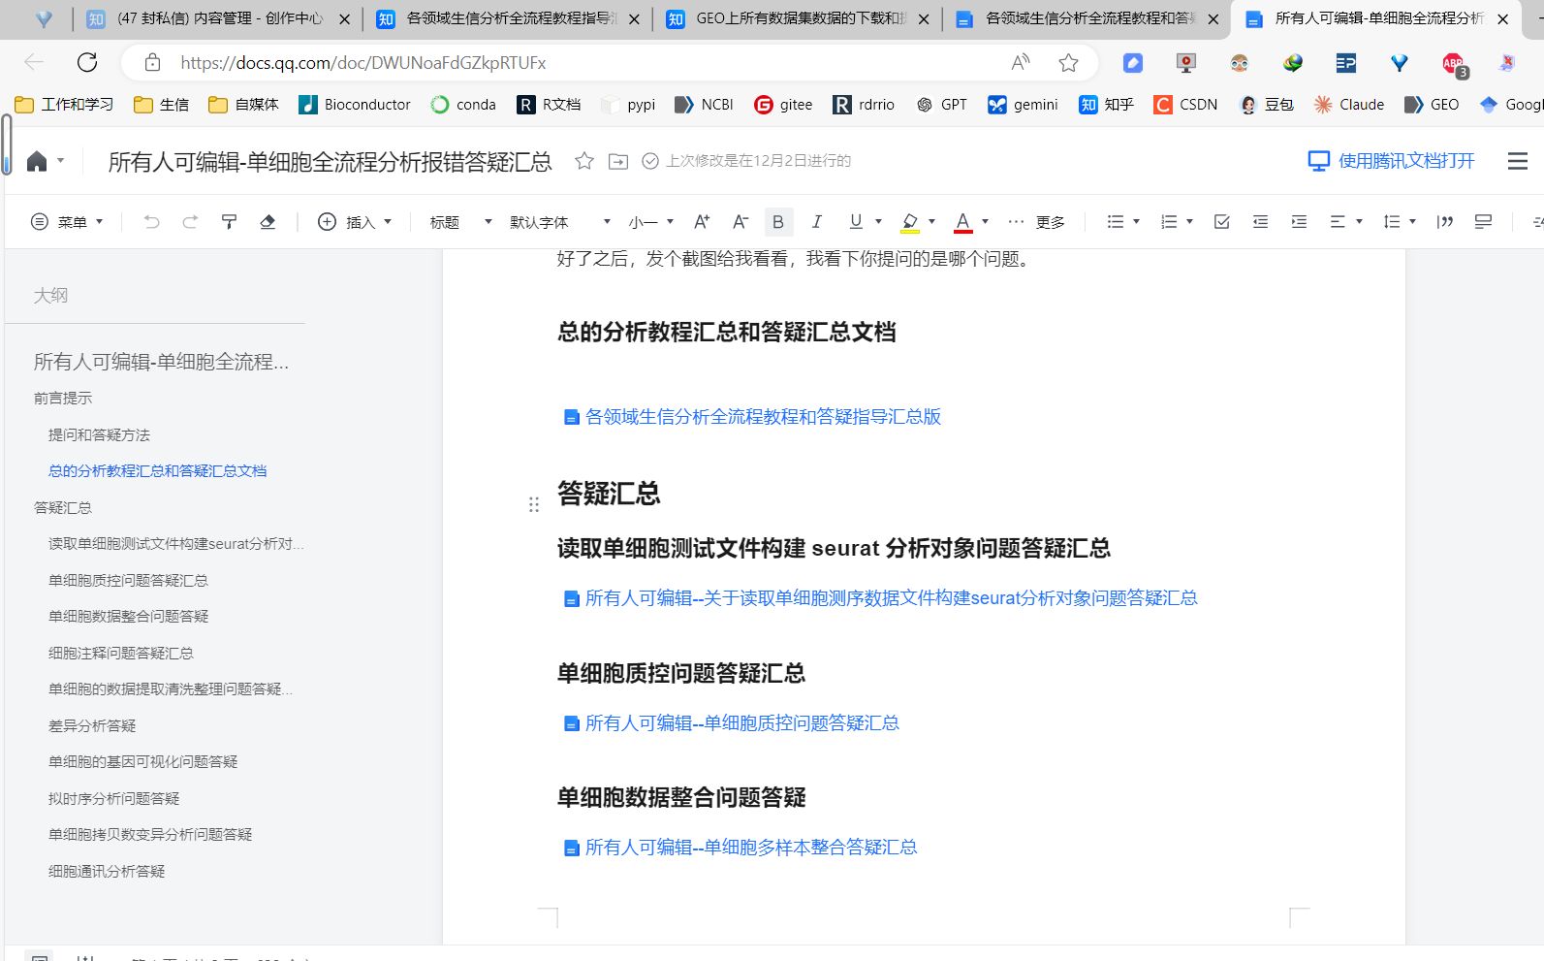Click the last-modified status text

(x=758, y=161)
